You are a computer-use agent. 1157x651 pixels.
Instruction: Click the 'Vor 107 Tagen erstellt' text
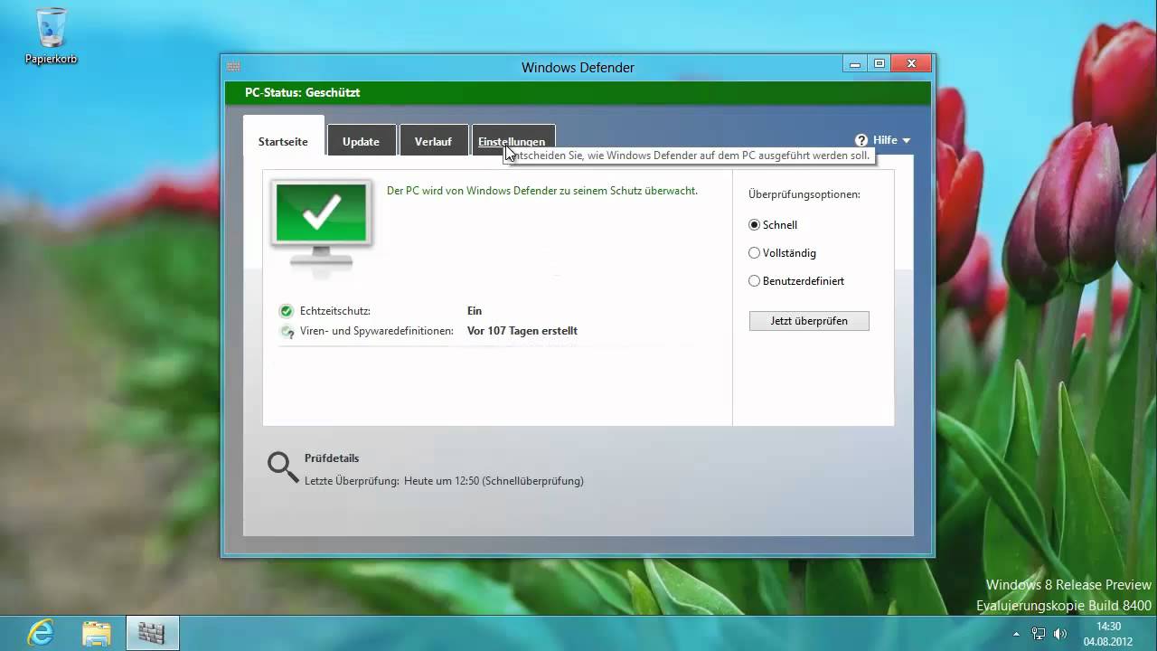pos(522,331)
